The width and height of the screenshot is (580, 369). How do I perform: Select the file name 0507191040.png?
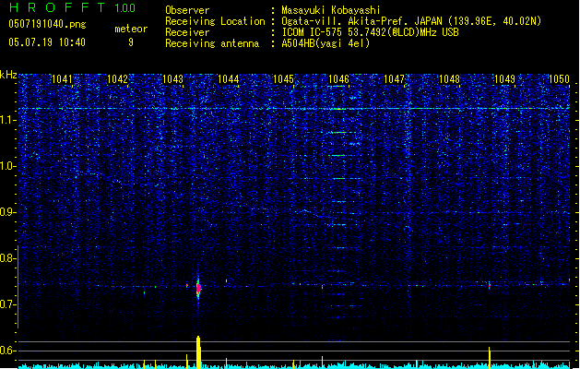coord(47,24)
